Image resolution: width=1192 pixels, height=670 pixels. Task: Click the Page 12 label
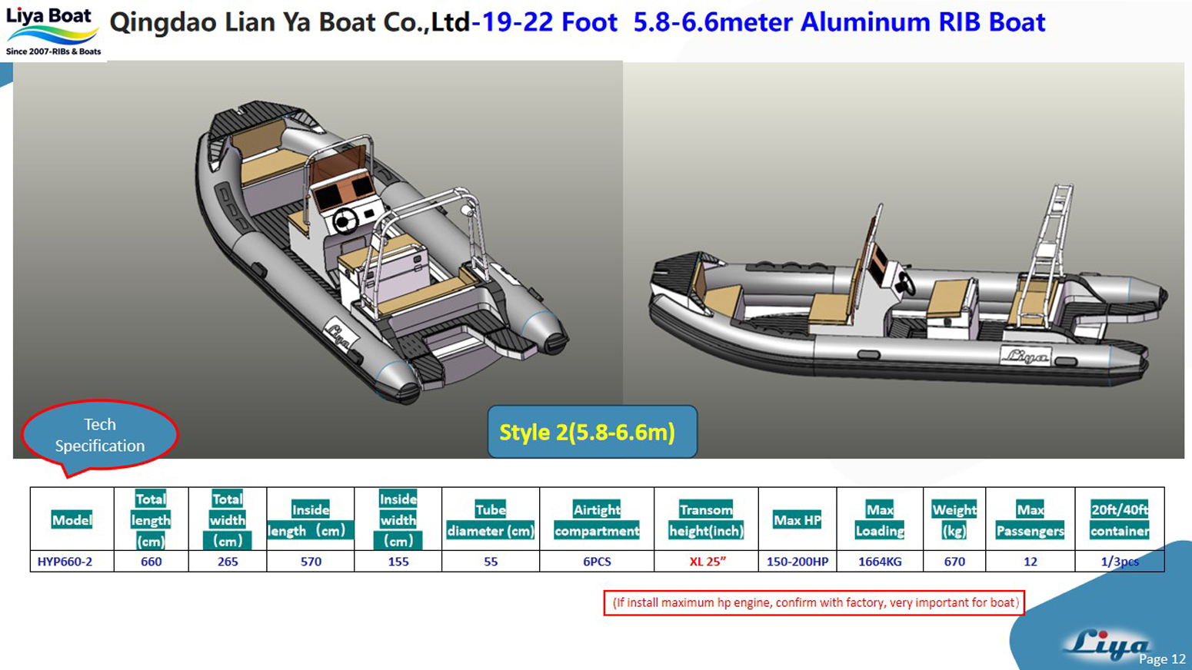coord(1161,658)
